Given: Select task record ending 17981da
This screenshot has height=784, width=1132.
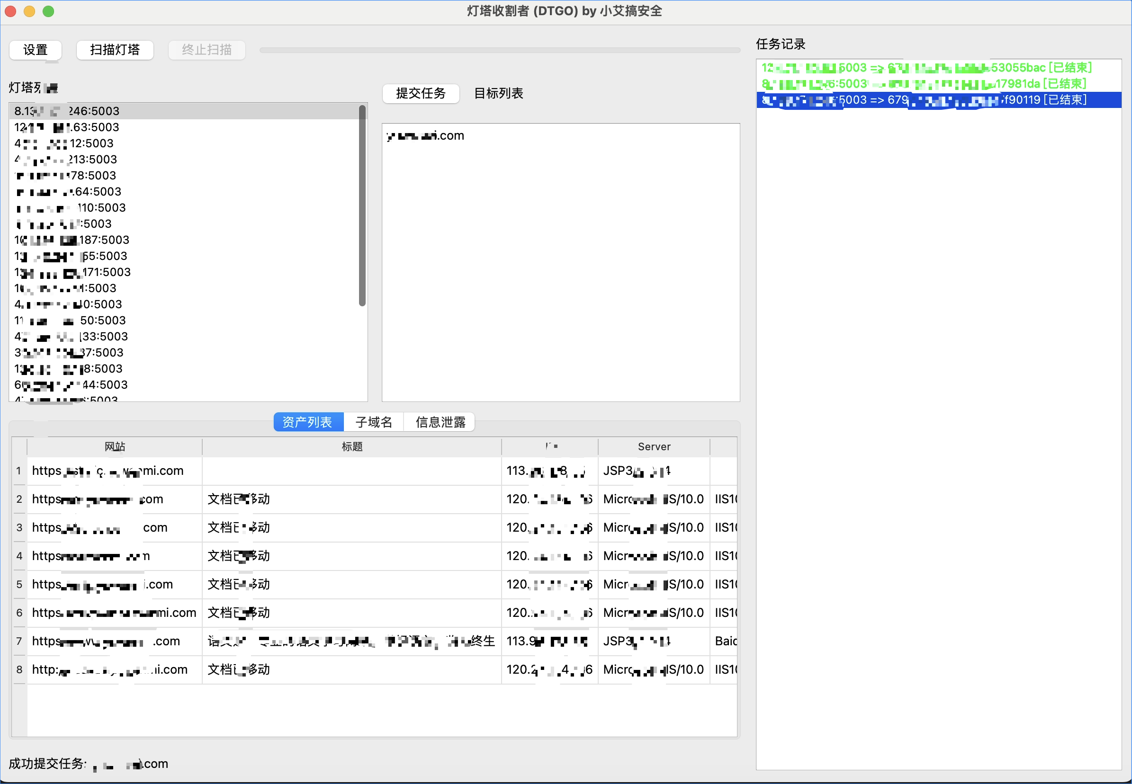Looking at the screenshot, I should 924,84.
